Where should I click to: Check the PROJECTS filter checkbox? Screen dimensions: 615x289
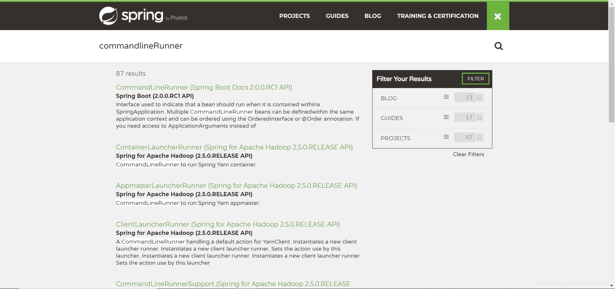pyautogui.click(x=480, y=137)
